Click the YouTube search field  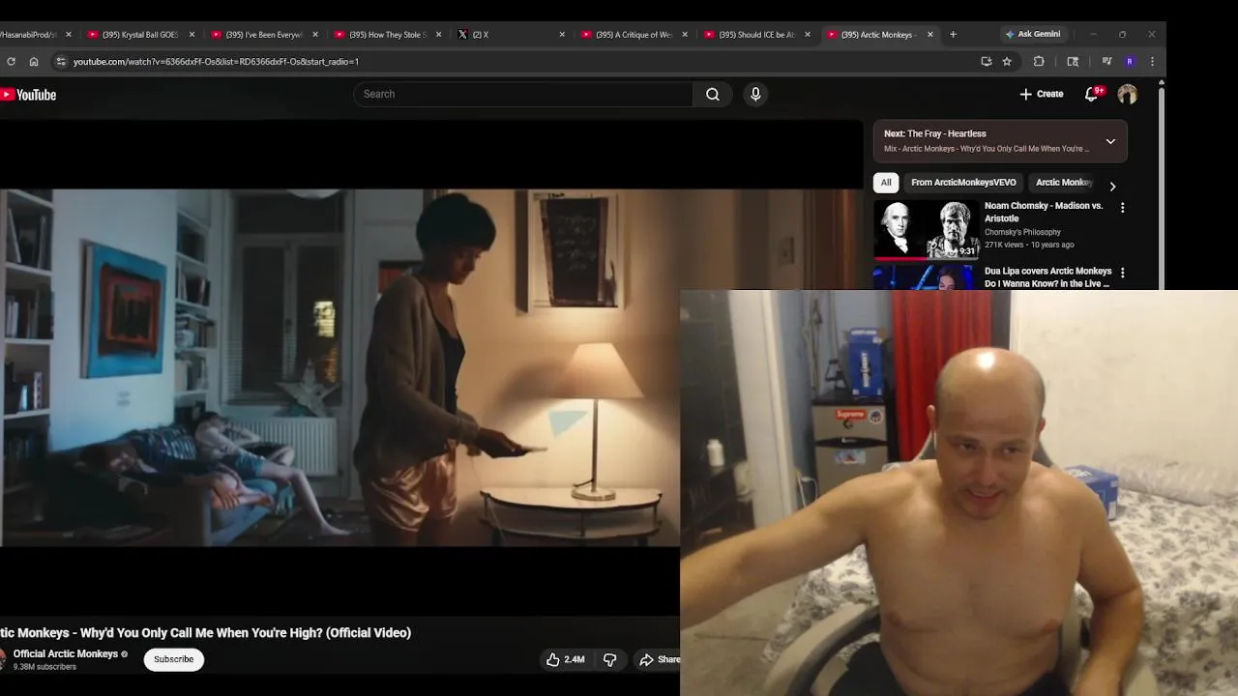(x=522, y=94)
